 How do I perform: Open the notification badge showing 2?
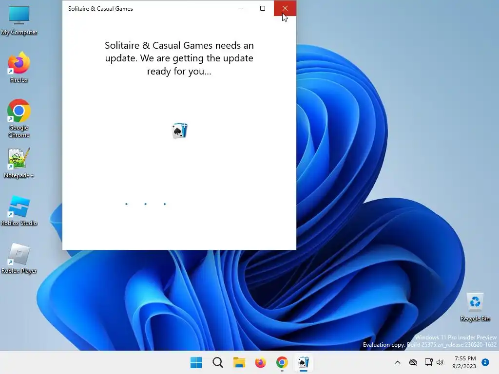point(485,362)
